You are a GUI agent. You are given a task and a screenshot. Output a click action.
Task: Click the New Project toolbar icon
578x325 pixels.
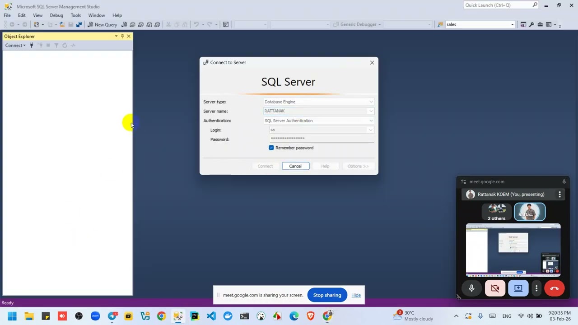point(37,24)
